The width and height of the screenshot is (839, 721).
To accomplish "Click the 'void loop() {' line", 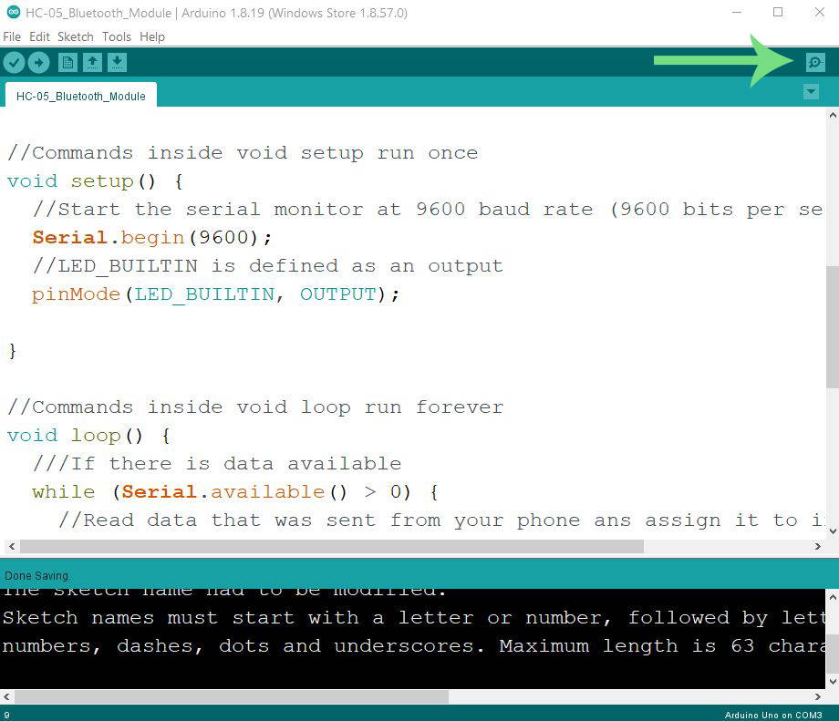I will click(x=88, y=435).
